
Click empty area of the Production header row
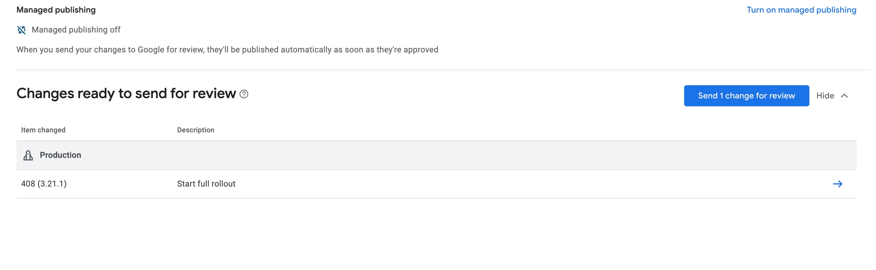pos(442,155)
